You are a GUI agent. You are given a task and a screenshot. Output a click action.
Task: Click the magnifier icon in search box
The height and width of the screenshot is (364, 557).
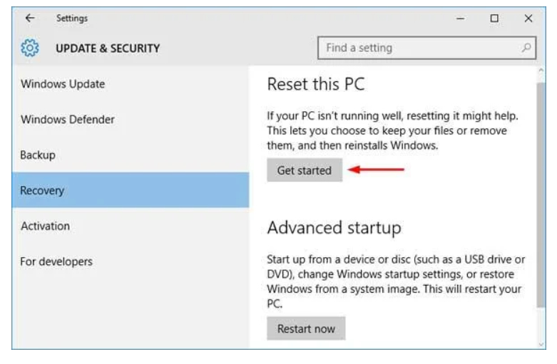coord(526,48)
